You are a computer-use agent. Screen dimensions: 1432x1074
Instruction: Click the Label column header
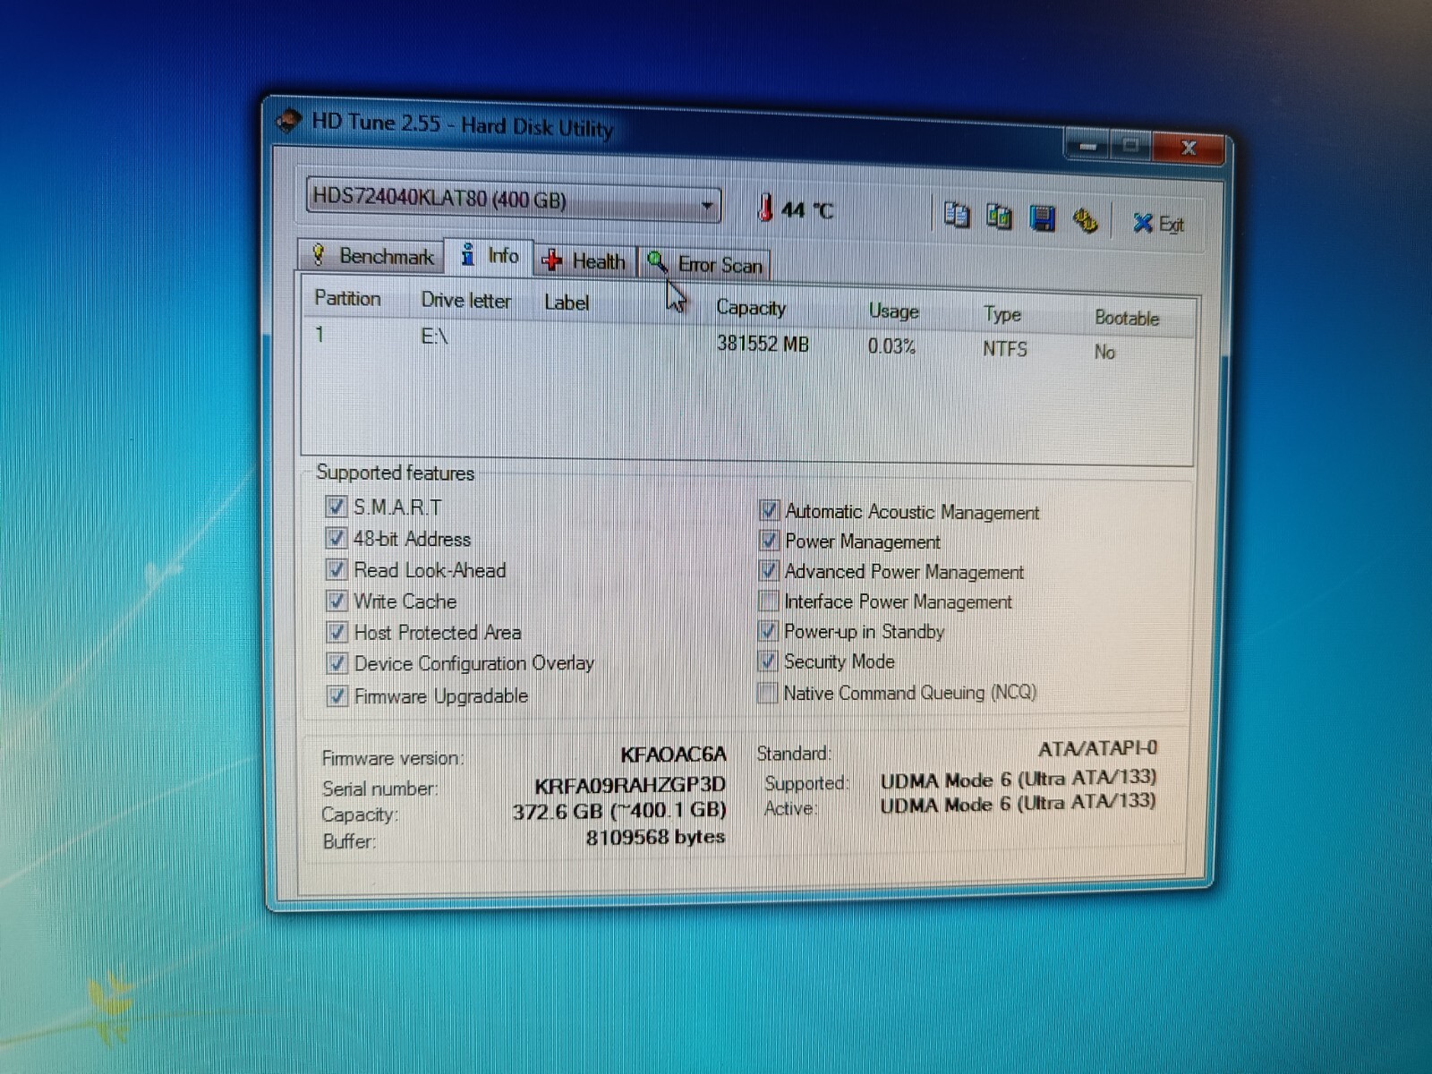pyautogui.click(x=567, y=303)
